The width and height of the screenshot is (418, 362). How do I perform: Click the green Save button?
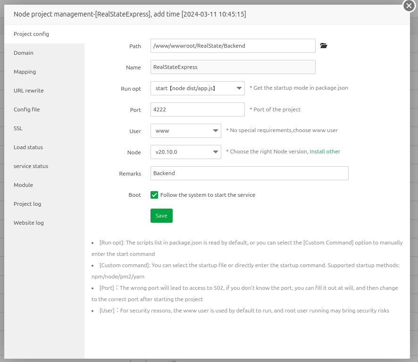tap(161, 216)
